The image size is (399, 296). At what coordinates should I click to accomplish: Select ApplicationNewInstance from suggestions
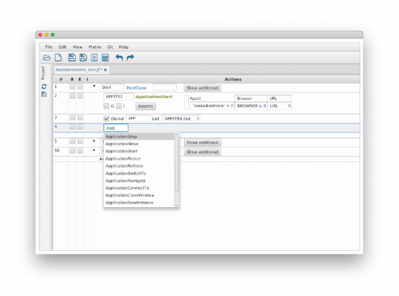coord(139,202)
